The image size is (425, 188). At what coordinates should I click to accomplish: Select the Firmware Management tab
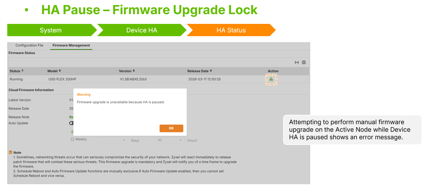pyautogui.click(x=71, y=45)
